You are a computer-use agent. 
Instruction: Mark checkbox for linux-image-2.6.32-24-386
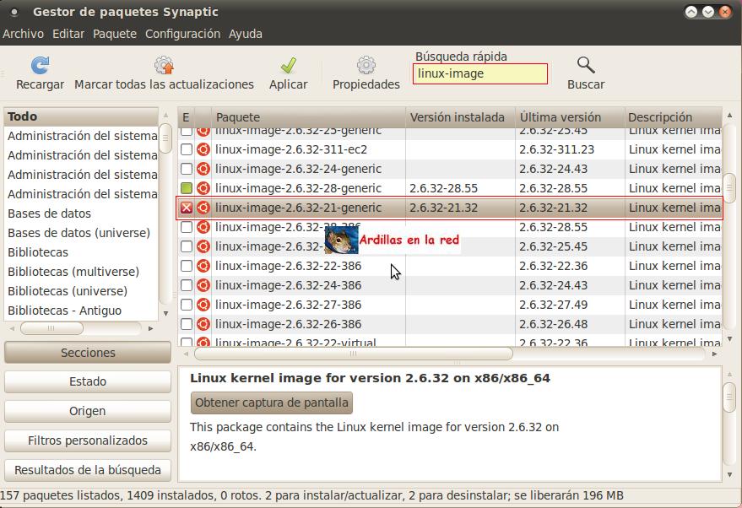click(187, 285)
